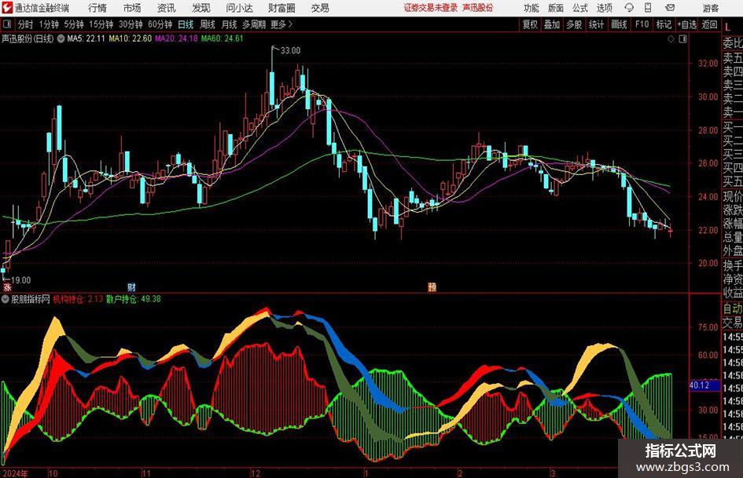Image resolution: width=743 pixels, height=478 pixels.
Task: Click the 通达信 red logo icon
Action: [6, 8]
